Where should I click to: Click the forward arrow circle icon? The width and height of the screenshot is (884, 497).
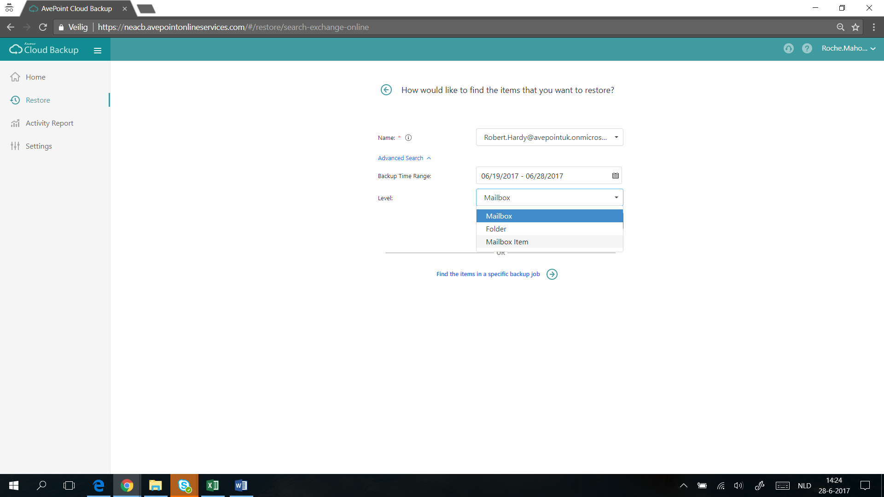pyautogui.click(x=552, y=274)
